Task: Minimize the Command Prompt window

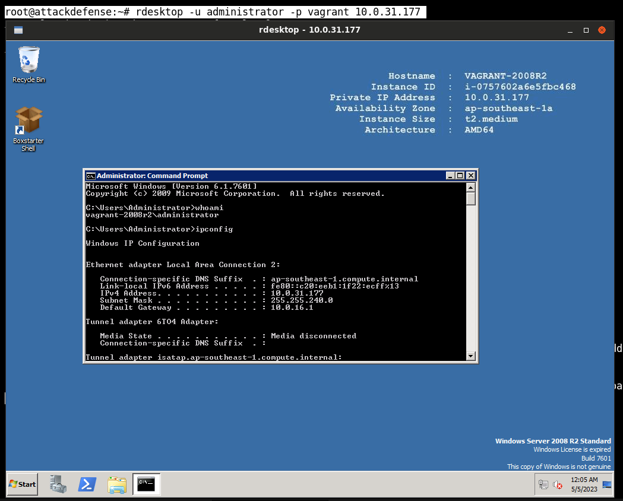Action: [x=450, y=176]
